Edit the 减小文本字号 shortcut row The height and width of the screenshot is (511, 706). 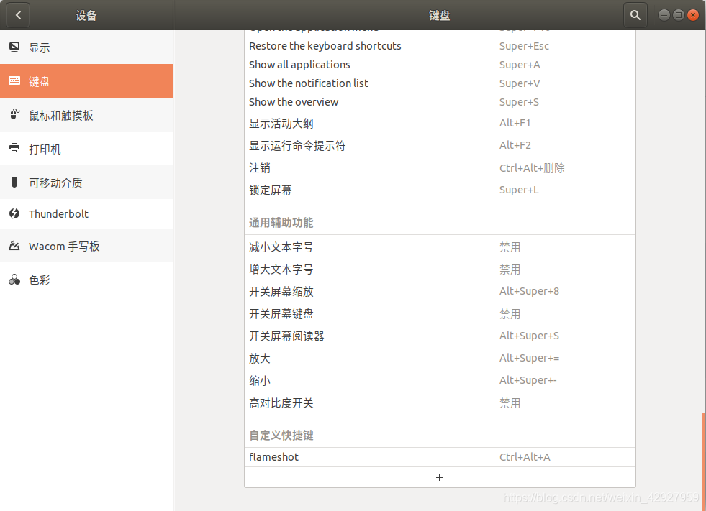(440, 247)
